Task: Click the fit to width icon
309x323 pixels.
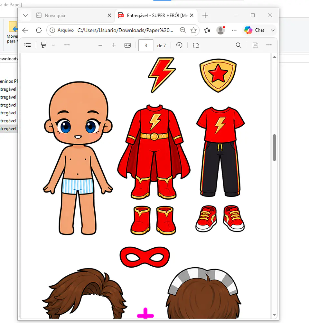Action: pos(128,45)
